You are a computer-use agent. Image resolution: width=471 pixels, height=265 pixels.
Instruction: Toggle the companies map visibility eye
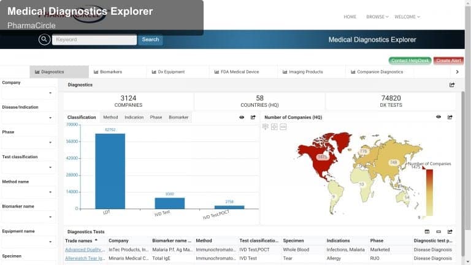coord(438,117)
